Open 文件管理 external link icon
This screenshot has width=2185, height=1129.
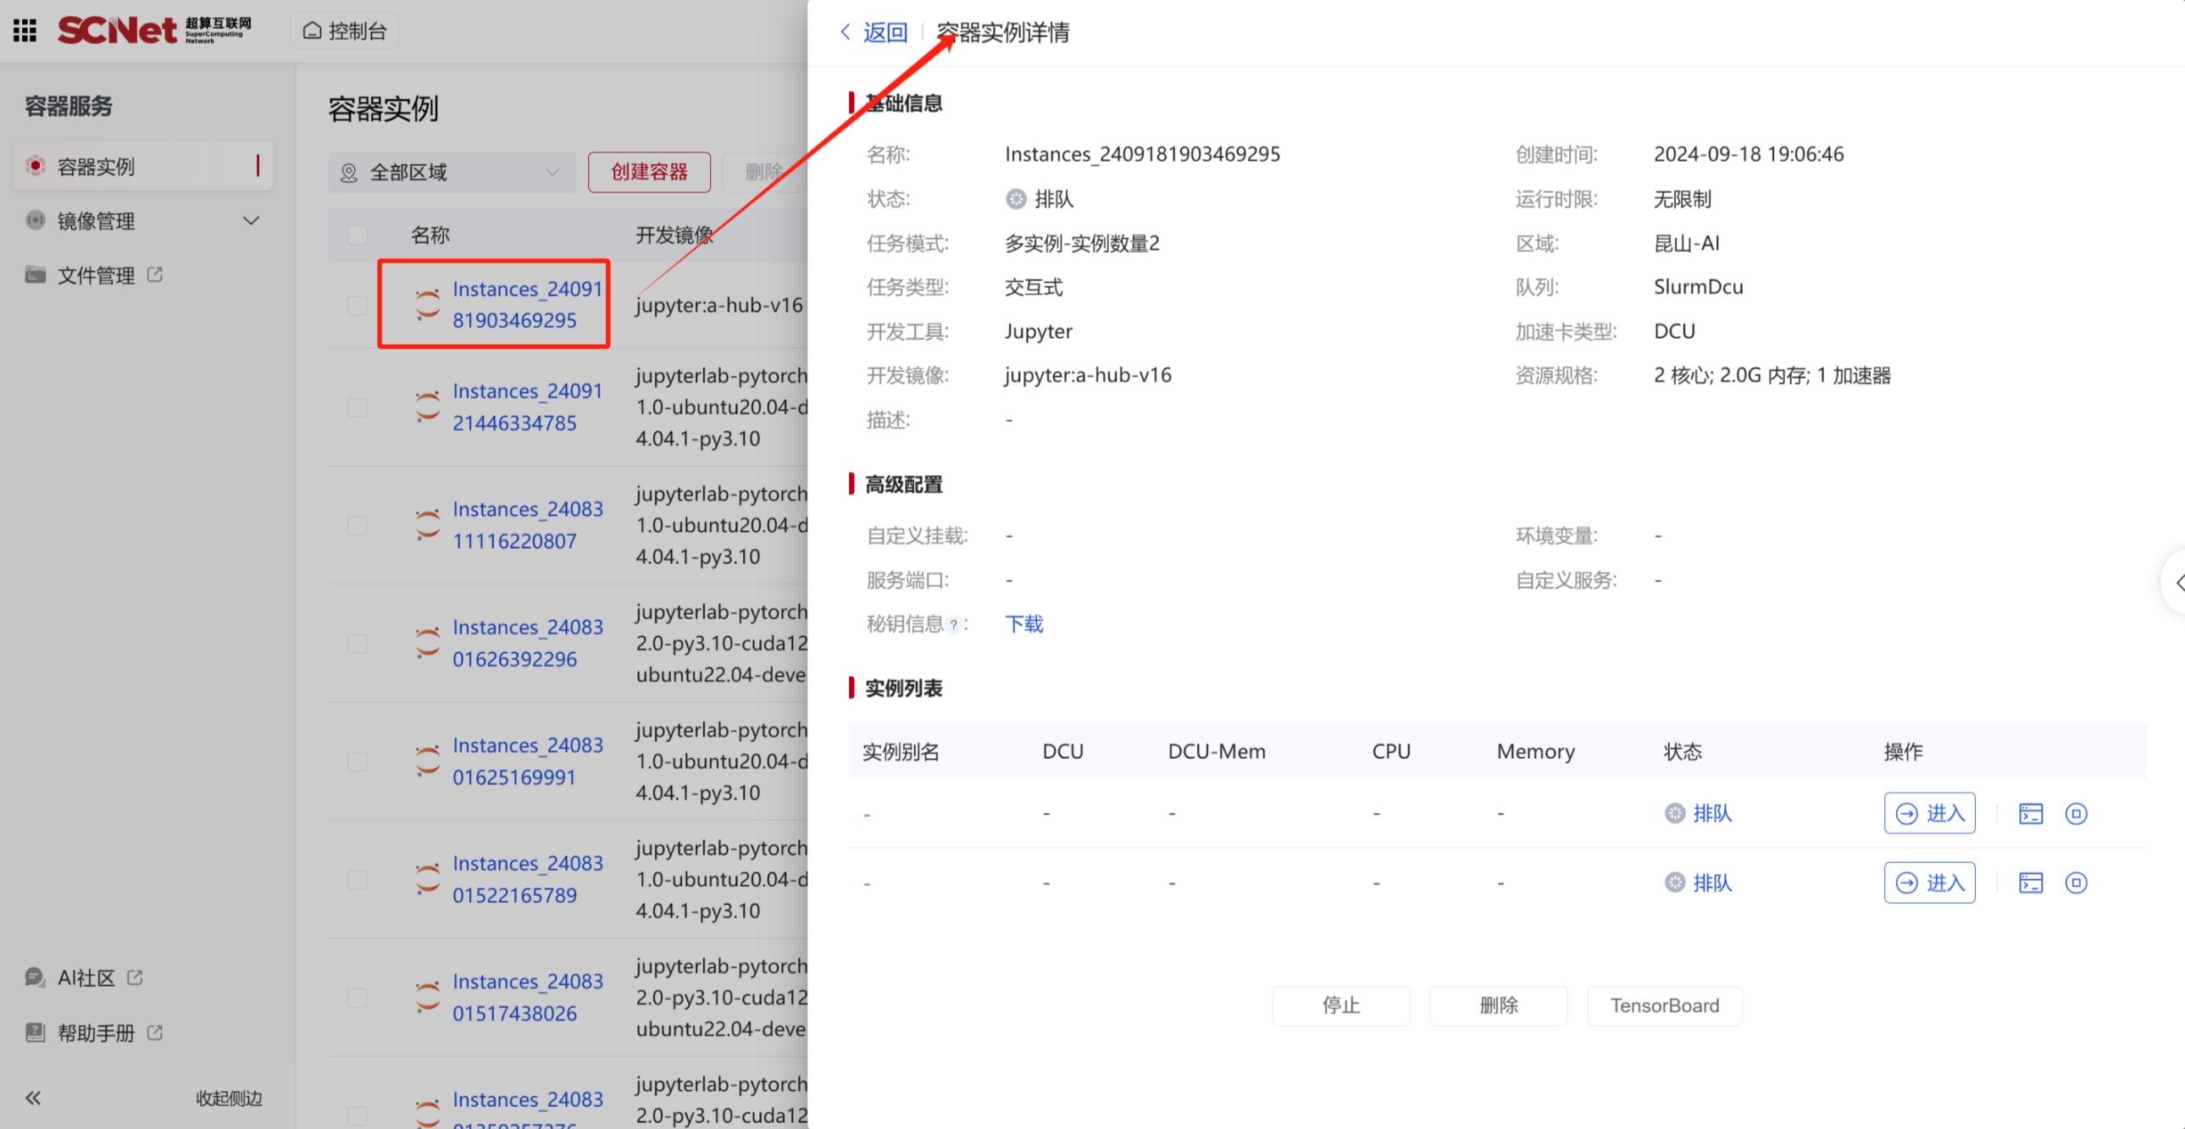click(155, 274)
